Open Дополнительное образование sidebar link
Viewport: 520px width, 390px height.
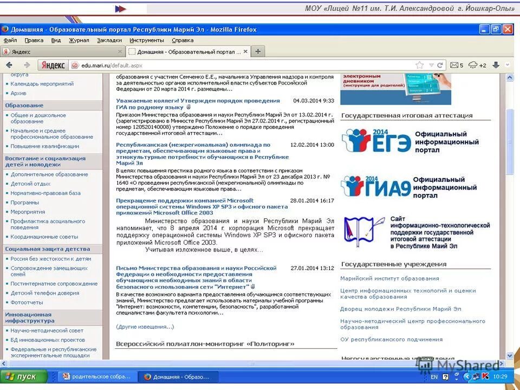[49, 174]
